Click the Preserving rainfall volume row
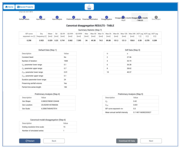The width and height of the screenshot is (181, 149). pyautogui.click(x=48, y=83)
